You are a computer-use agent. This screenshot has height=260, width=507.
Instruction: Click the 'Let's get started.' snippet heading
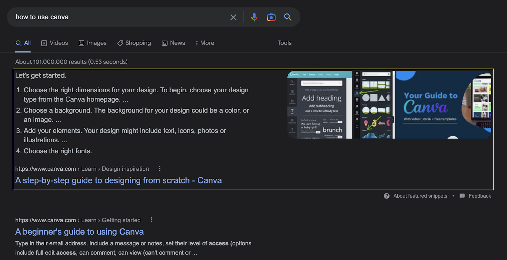41,76
